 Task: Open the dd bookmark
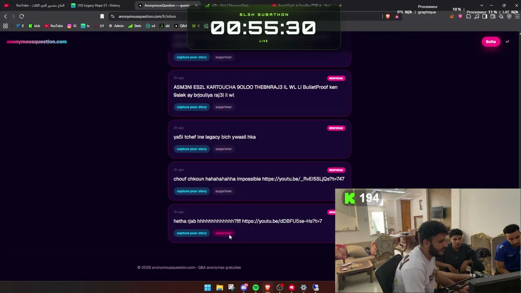point(164,26)
